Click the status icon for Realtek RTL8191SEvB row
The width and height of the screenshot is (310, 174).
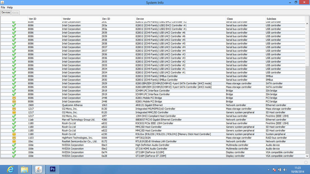pyautogui.click(x=14, y=141)
